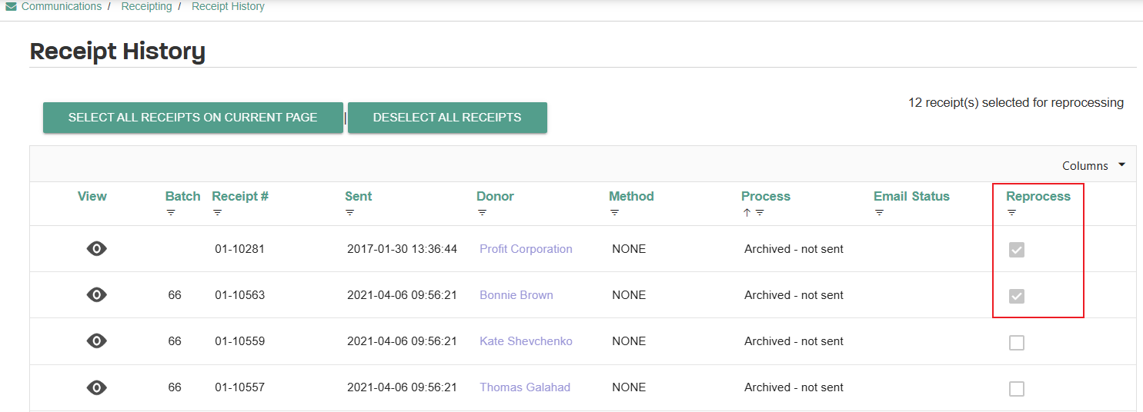Tick Reprocess checkbox for receipt 01-10557
1143x412 pixels.
click(x=1017, y=389)
